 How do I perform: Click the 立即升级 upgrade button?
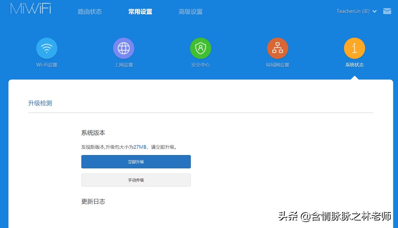(136, 162)
